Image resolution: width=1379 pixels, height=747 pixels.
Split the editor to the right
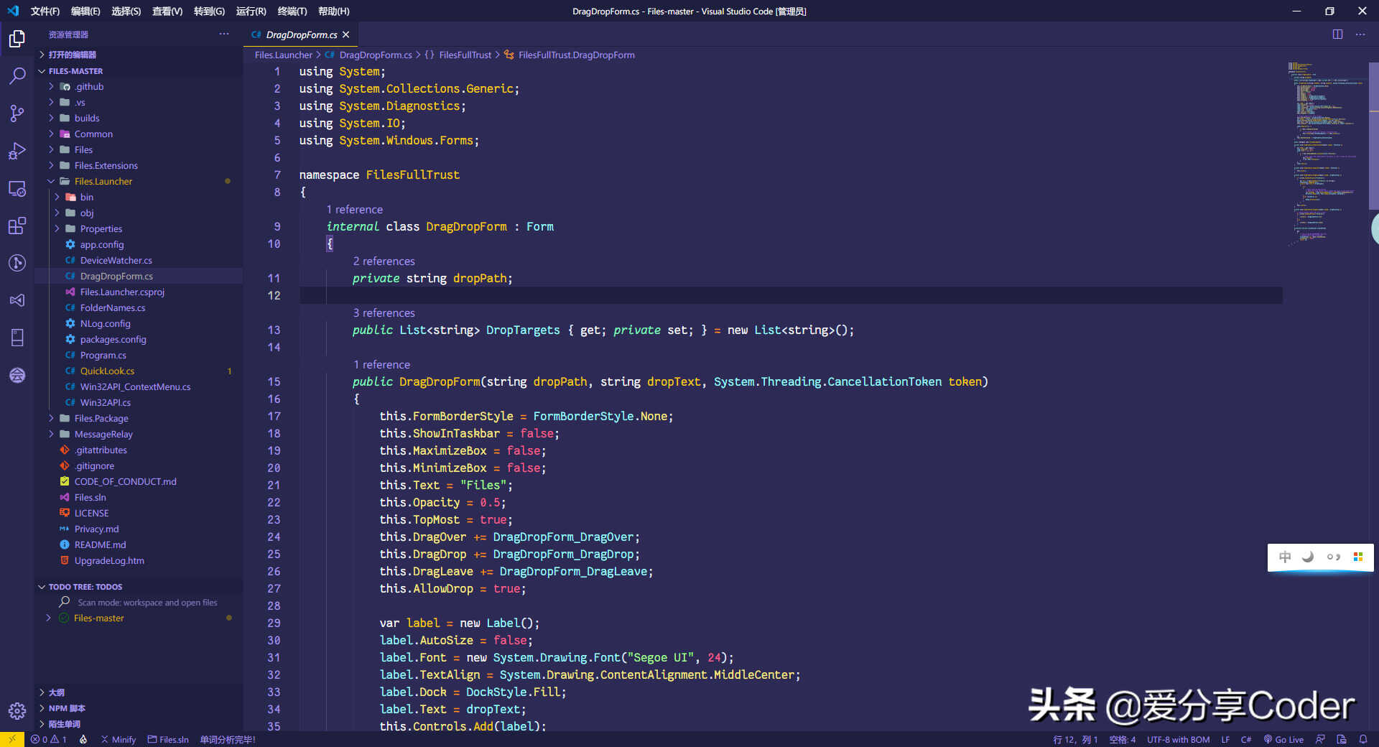[1337, 34]
